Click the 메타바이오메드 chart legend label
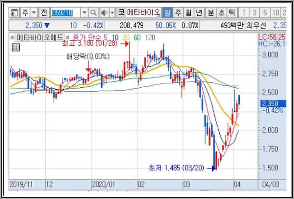Screen dimensions: 294x199 [x=40, y=38]
